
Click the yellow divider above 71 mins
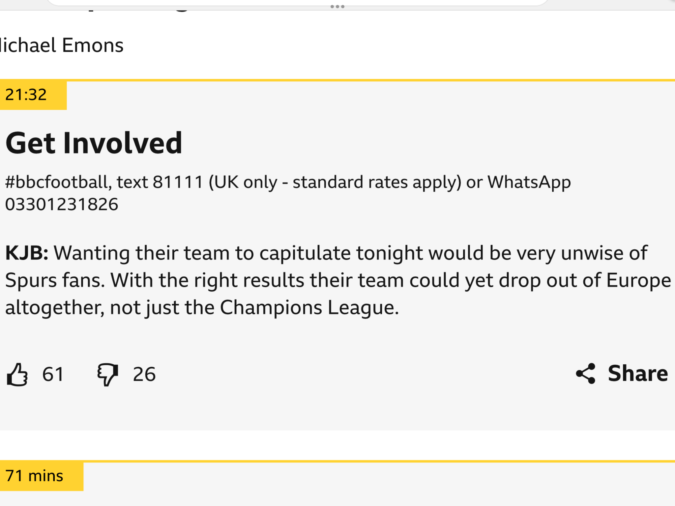point(337,461)
